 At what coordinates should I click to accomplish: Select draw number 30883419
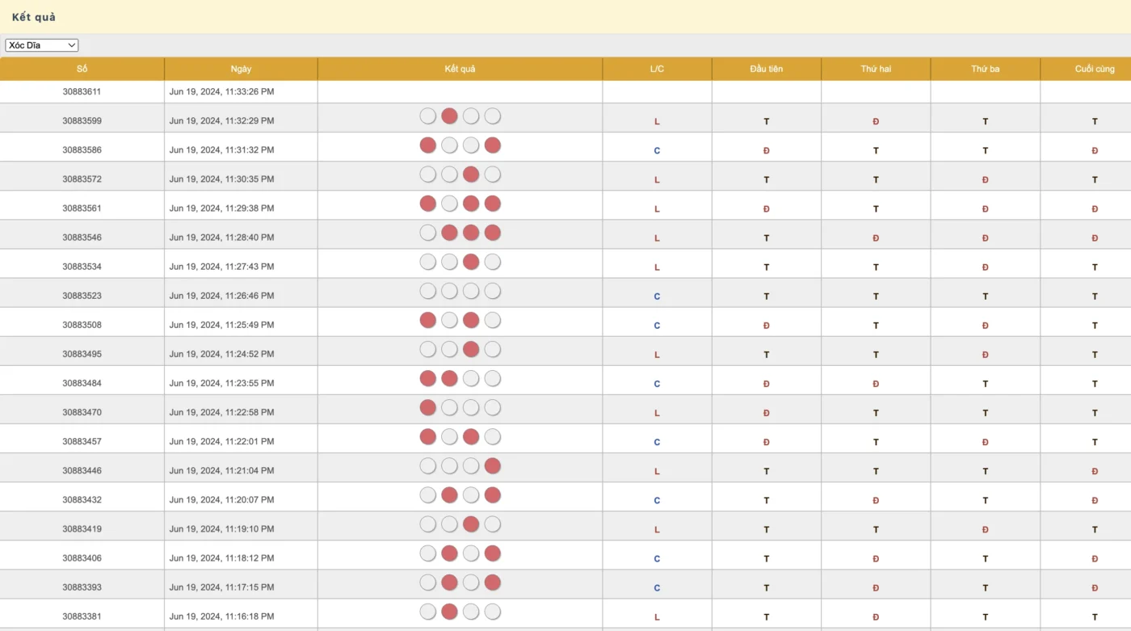(x=82, y=529)
